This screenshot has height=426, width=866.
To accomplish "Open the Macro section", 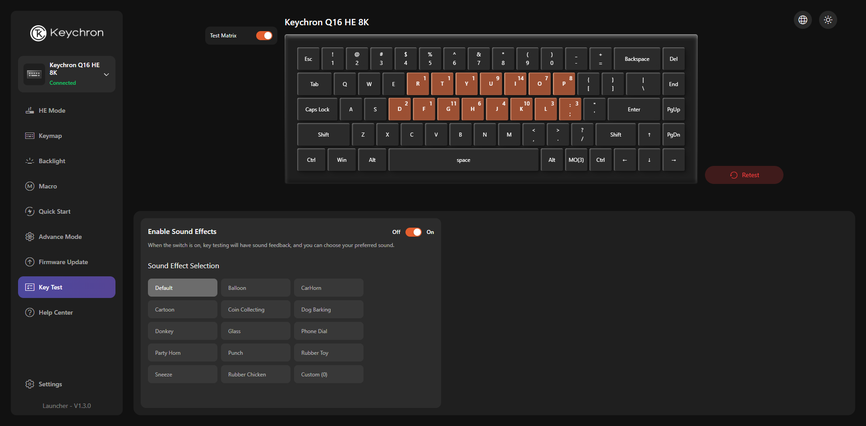I will [x=47, y=186].
